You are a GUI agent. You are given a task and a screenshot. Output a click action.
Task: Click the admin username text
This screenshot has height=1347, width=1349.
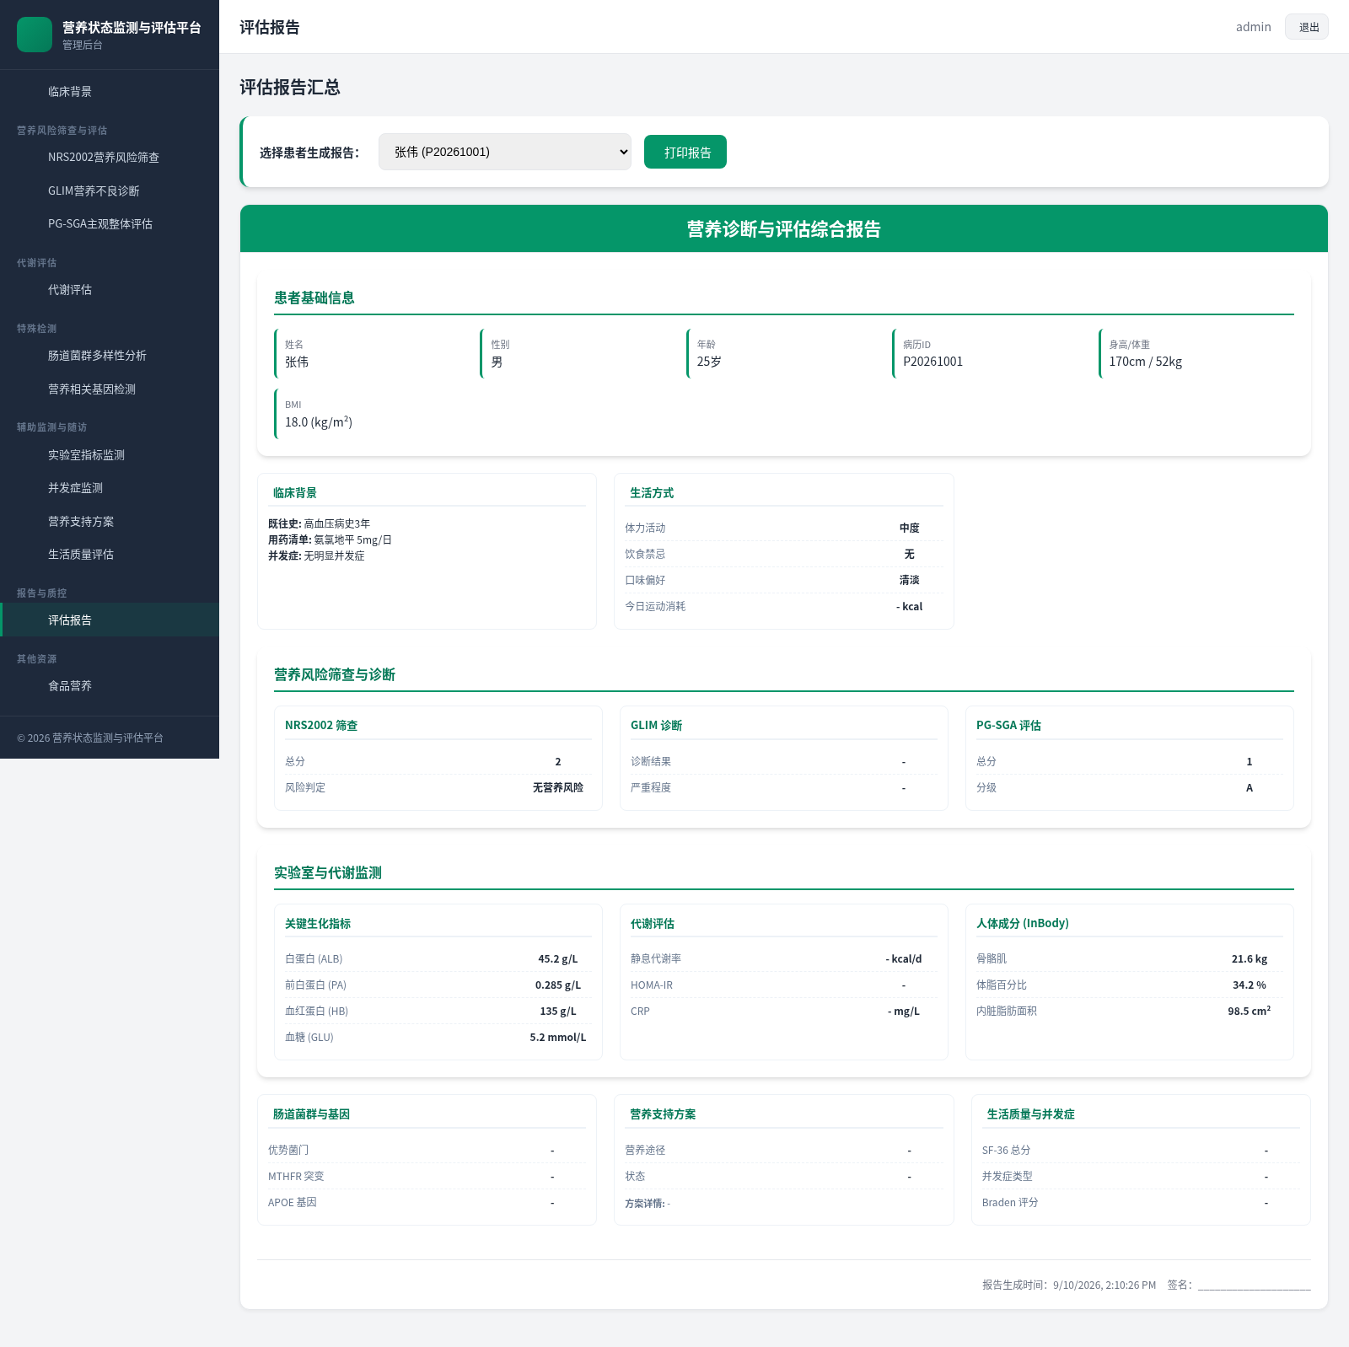(1253, 27)
